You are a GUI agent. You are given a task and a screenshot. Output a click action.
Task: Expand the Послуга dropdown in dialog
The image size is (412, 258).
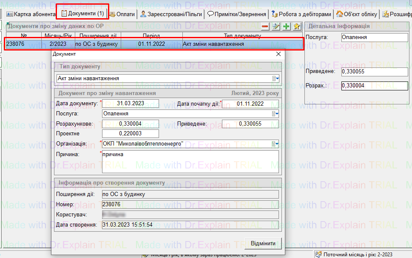[276, 114]
